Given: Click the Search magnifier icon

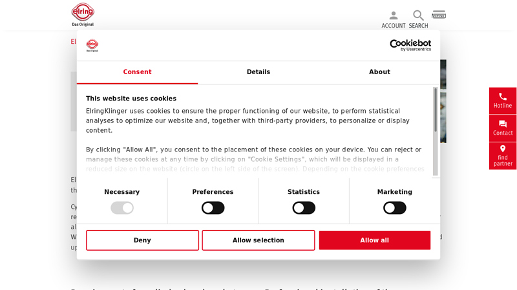Looking at the screenshot, I should coord(418,15).
